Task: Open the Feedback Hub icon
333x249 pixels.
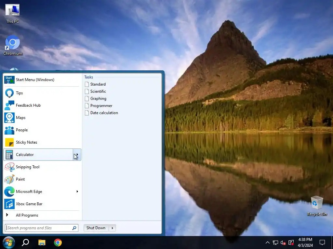Action: 9,105
